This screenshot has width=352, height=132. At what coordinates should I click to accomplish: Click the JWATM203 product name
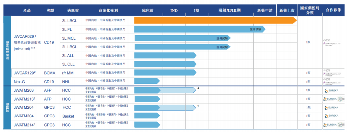(24, 91)
